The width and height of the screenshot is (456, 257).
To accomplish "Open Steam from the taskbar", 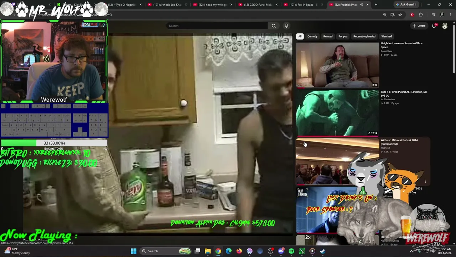I will 322,251.
